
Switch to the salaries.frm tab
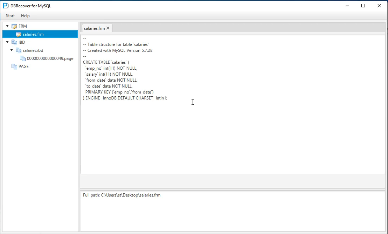pyautogui.click(x=94, y=28)
